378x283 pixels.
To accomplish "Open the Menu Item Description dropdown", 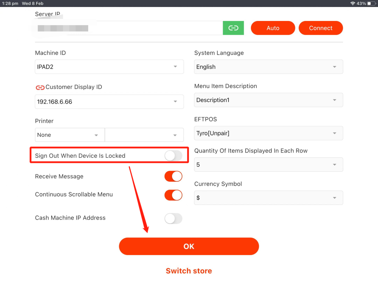I will [x=268, y=100].
